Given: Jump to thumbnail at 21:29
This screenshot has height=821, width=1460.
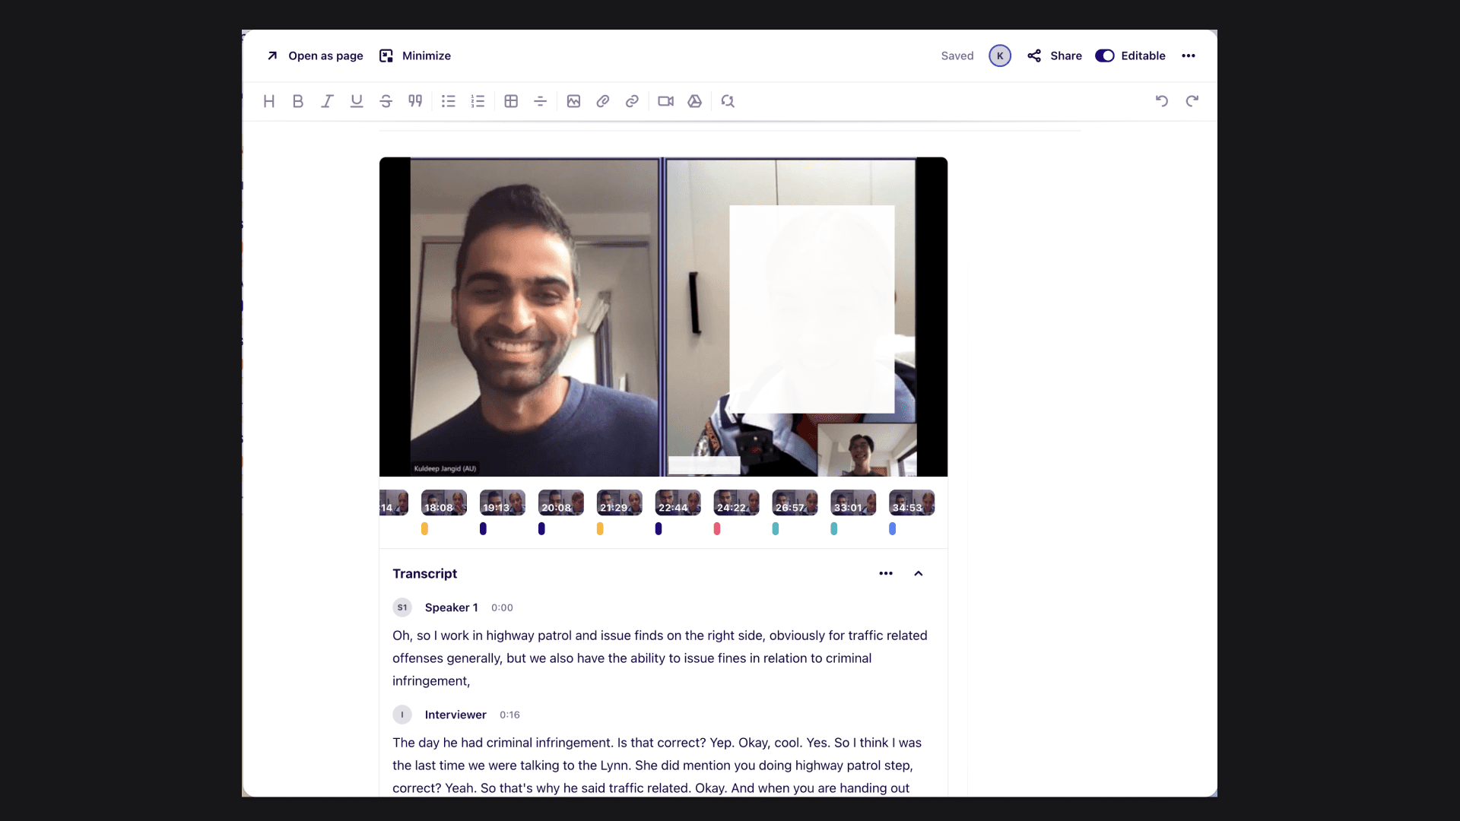Looking at the screenshot, I should tap(619, 503).
